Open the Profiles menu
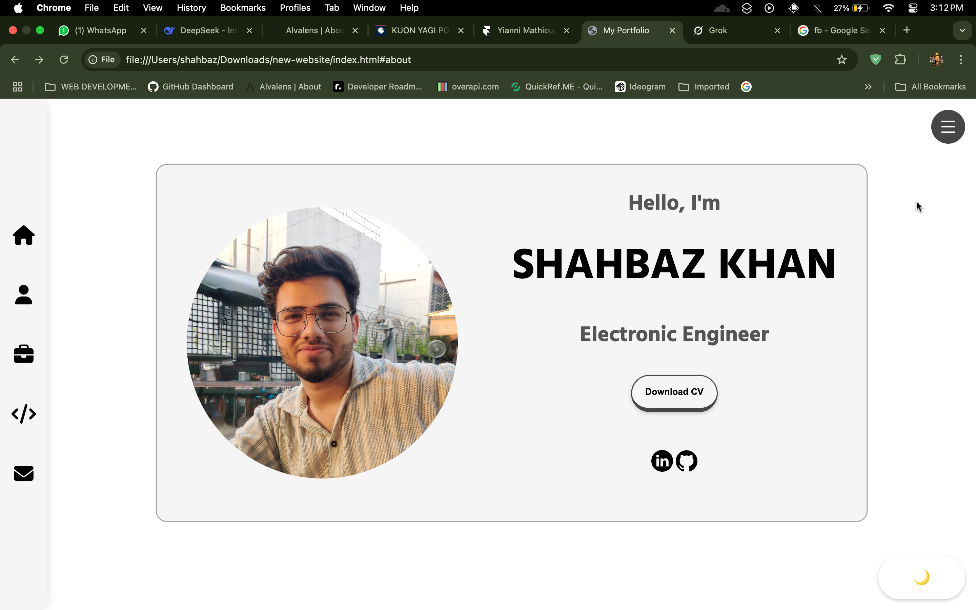 click(x=295, y=8)
